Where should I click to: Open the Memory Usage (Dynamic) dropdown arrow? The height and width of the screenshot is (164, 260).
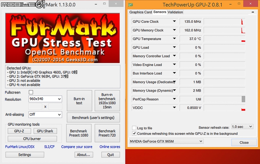coord(174,90)
